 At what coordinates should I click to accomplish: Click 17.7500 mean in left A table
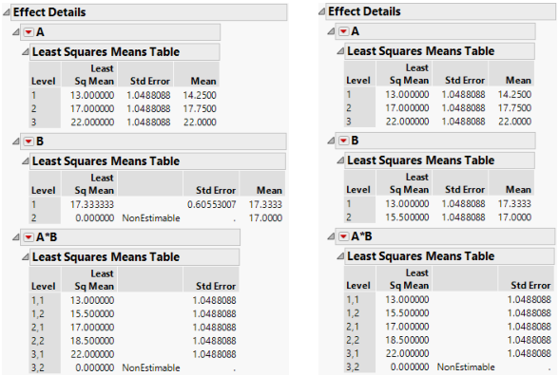tap(200, 109)
